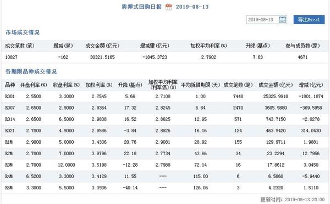Click the 各期限品种成交情况 section heading
The image size is (330, 204).
(x=31, y=72)
